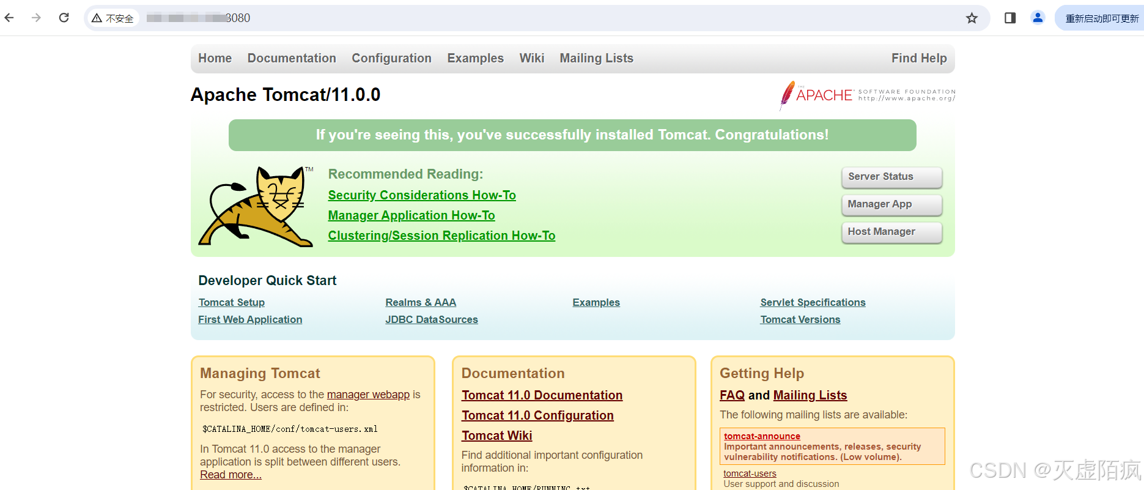The height and width of the screenshot is (490, 1144).
Task: Open the Home navigation item
Action: point(215,58)
